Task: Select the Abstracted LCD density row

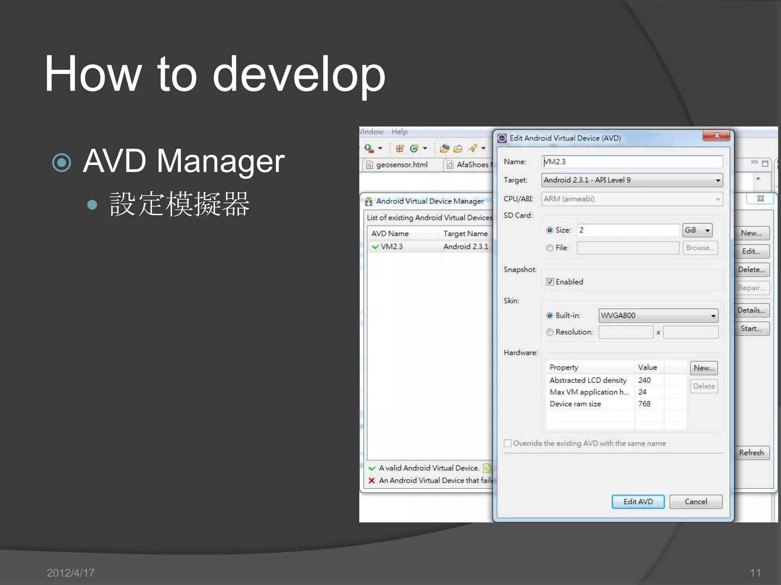Action: click(616, 380)
